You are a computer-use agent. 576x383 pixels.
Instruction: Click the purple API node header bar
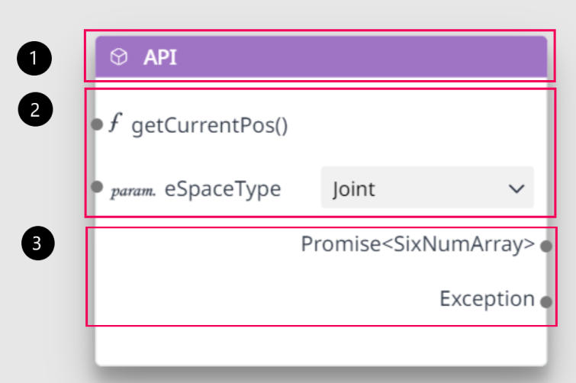pyautogui.click(x=321, y=57)
